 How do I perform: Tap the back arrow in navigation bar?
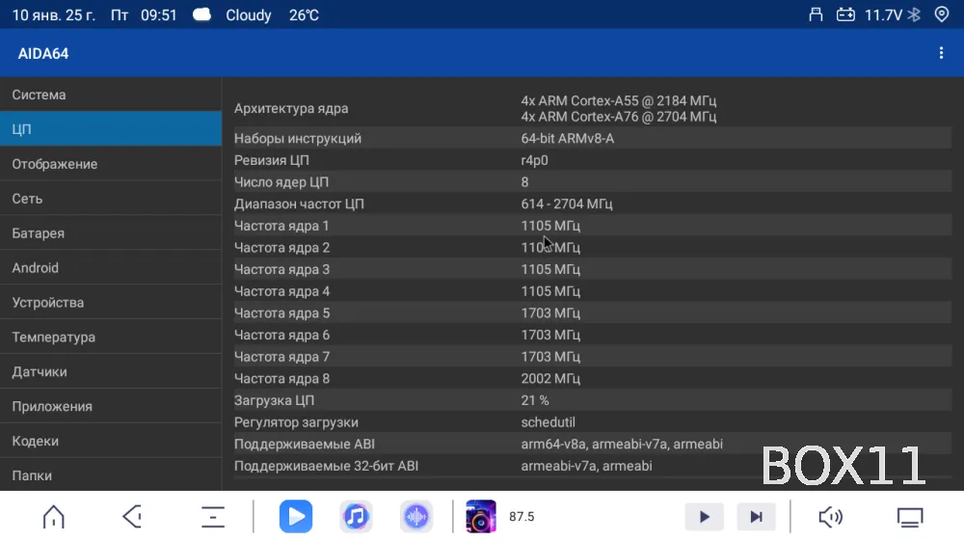pos(133,517)
